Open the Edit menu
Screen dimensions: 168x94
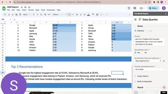(x=13, y=10)
